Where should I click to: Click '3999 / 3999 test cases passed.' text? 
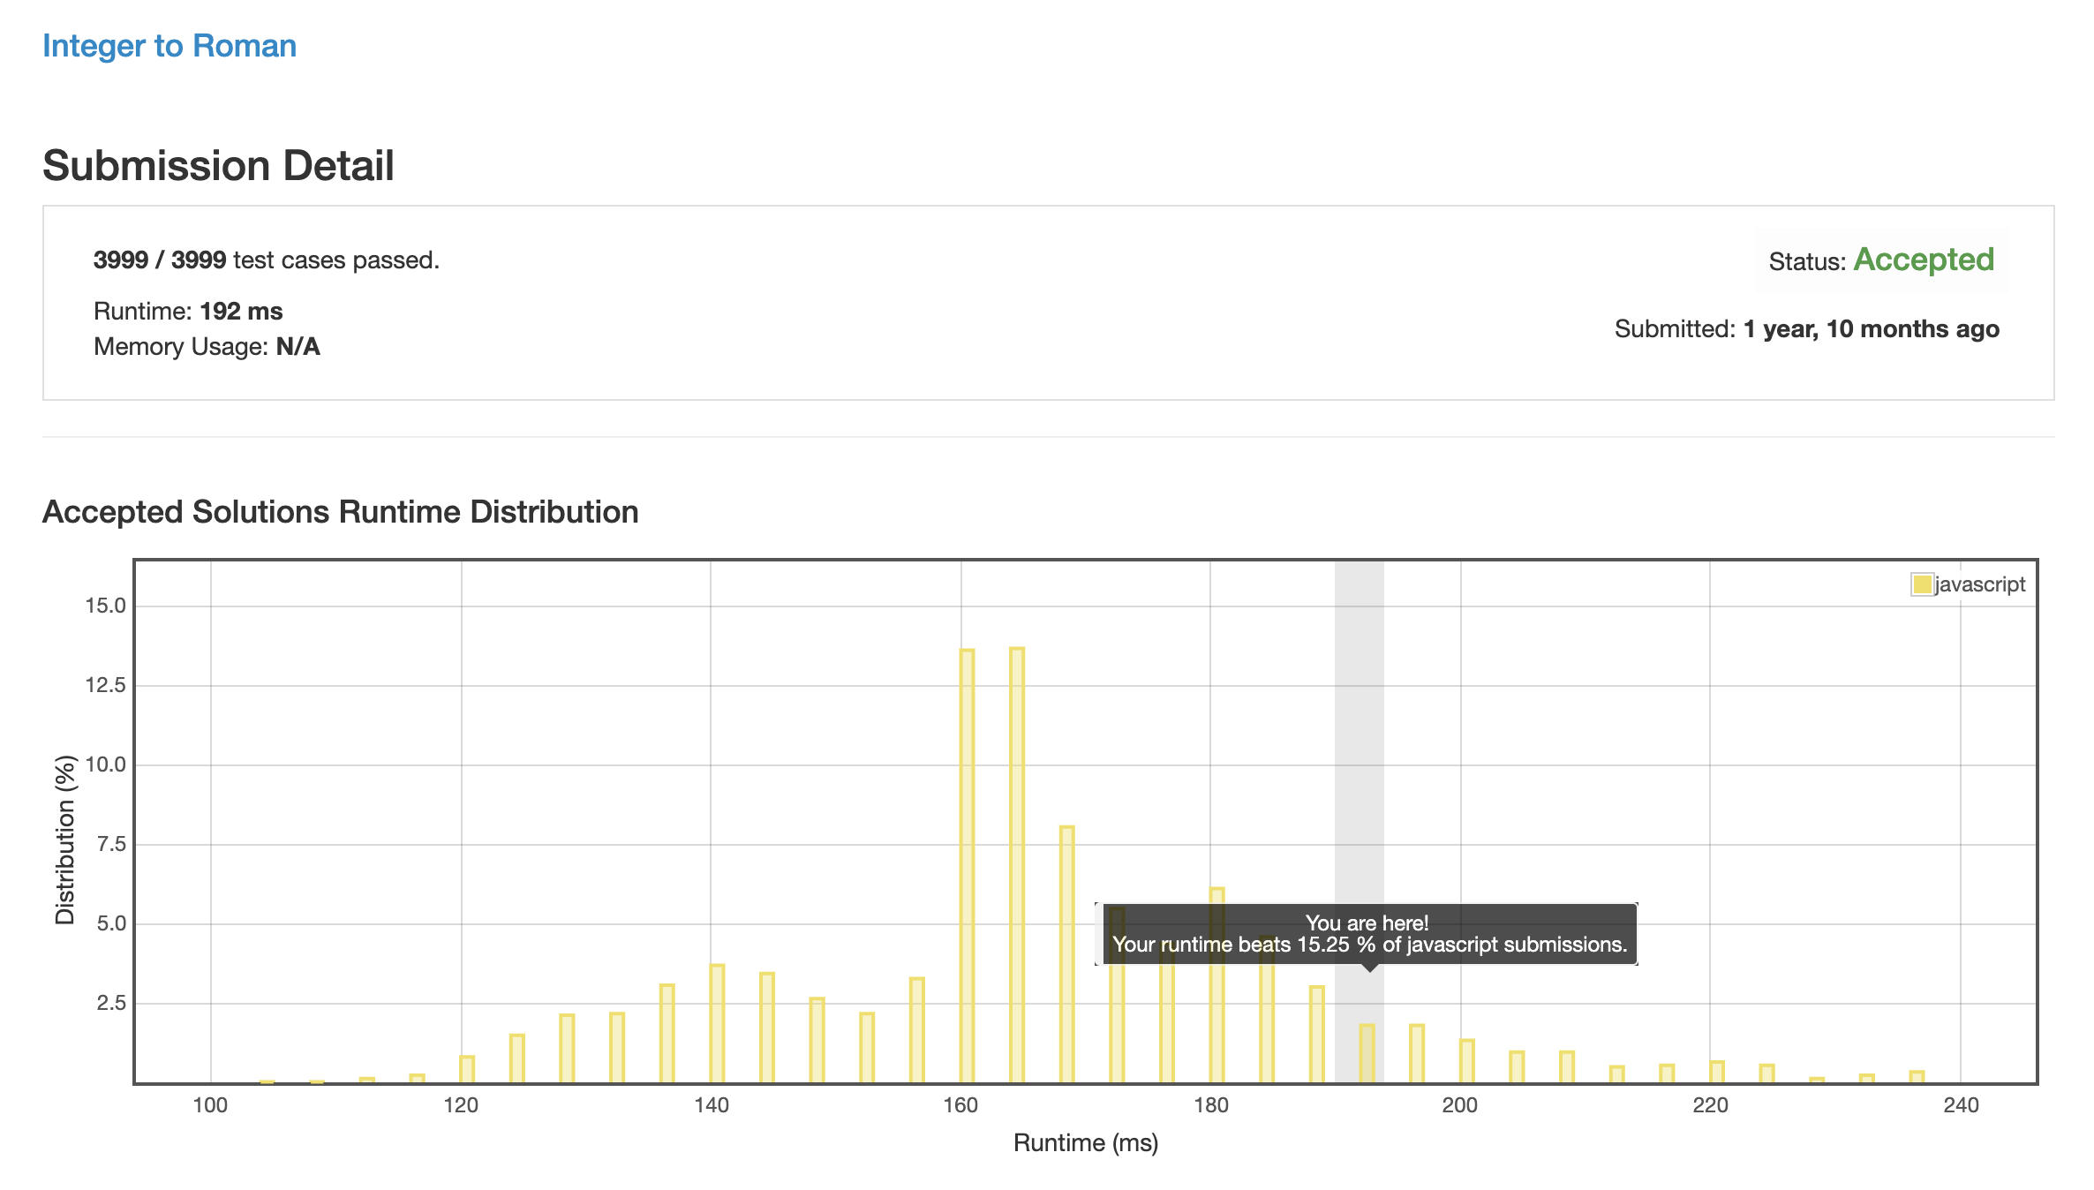click(267, 260)
